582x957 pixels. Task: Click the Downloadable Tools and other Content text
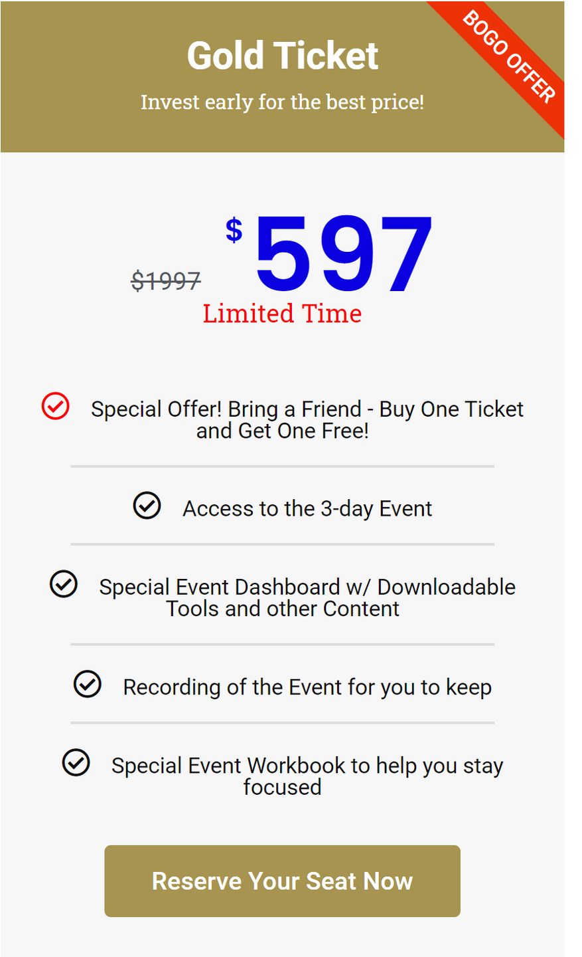click(x=307, y=597)
